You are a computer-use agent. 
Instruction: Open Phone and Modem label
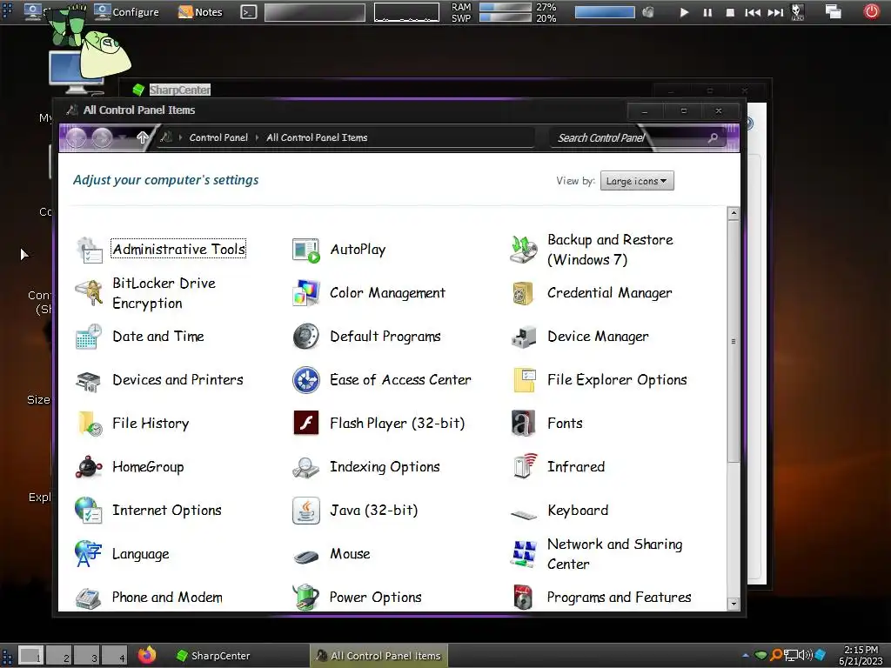167,598
